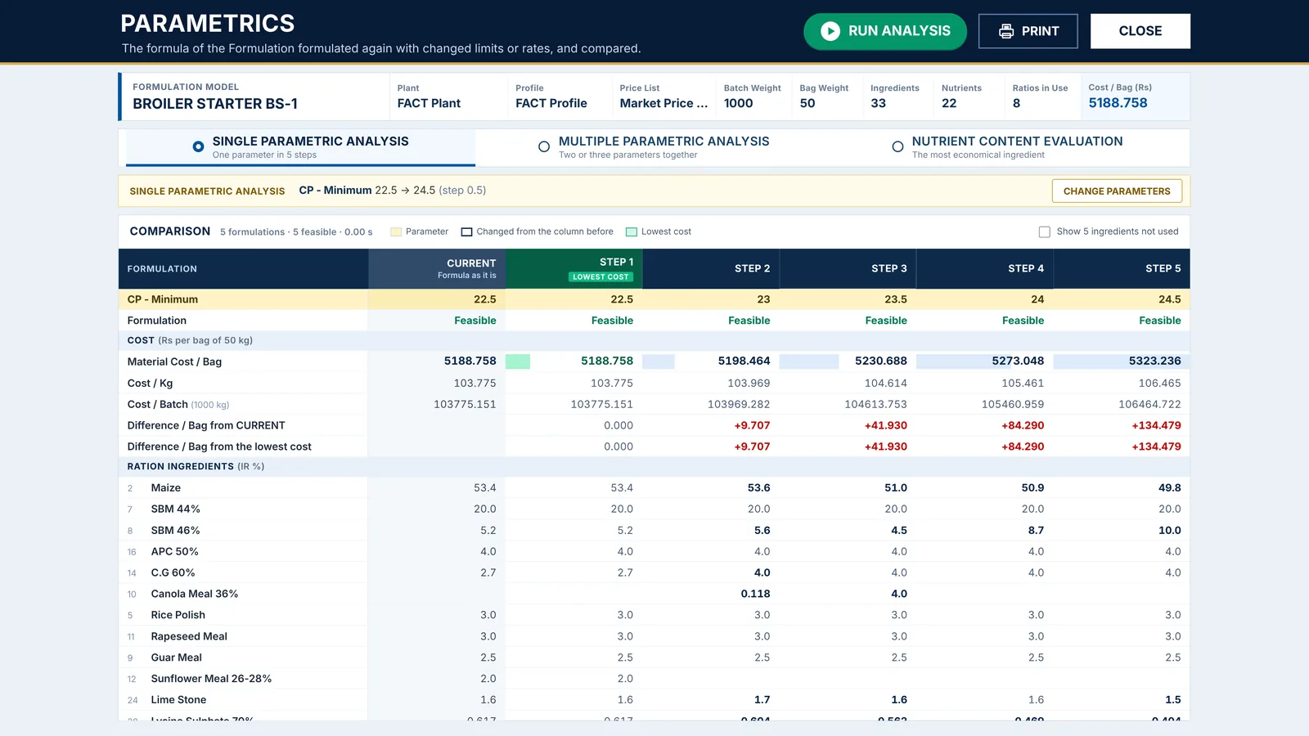Image resolution: width=1309 pixels, height=736 pixels.
Task: Click the yellow Parameter legend swatch
Action: click(x=396, y=231)
